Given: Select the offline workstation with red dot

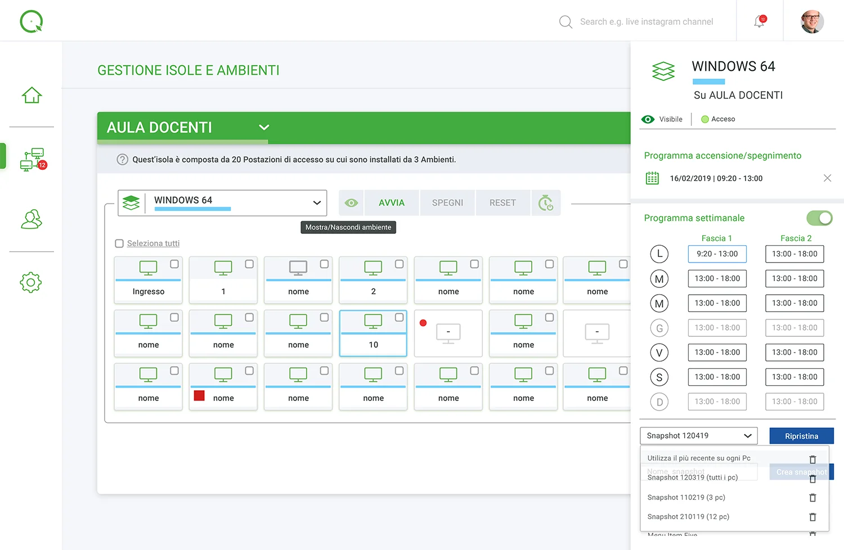Looking at the screenshot, I should 448,333.
